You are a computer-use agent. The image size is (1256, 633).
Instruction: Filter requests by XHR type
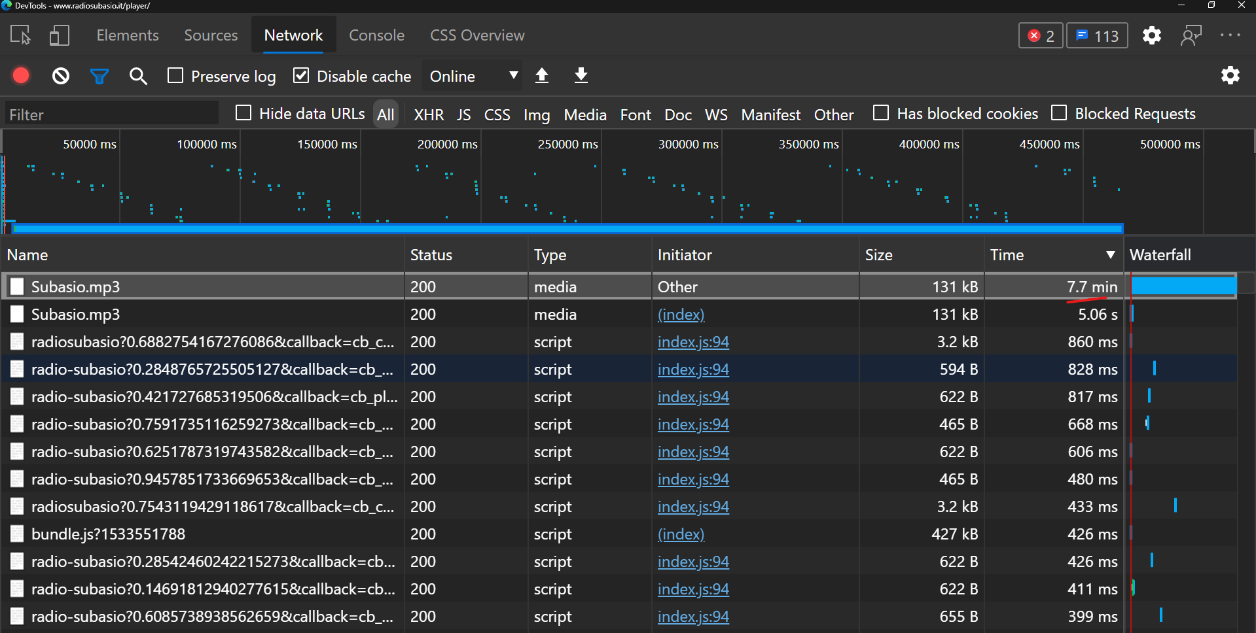[429, 115]
